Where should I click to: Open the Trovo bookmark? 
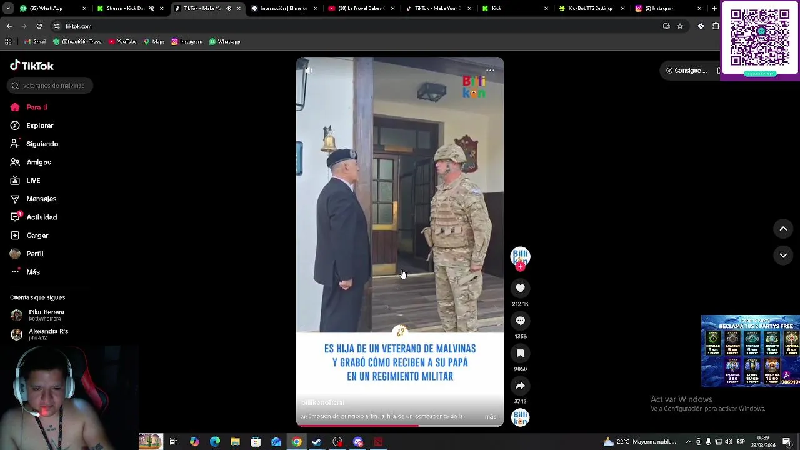[77, 42]
